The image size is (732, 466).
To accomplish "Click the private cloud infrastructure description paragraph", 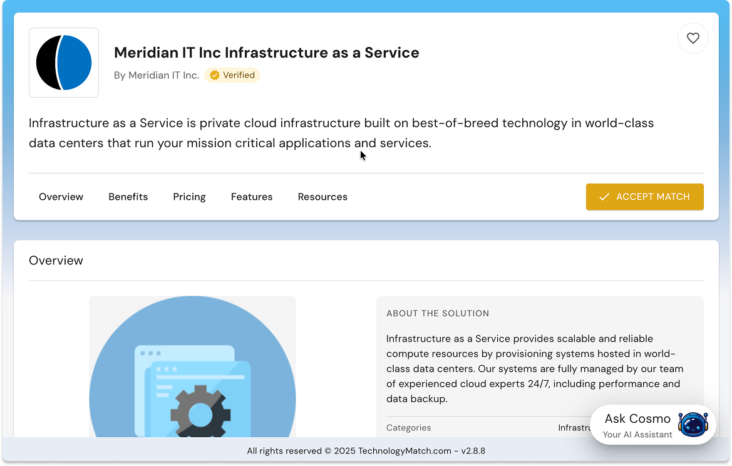I will [x=341, y=133].
